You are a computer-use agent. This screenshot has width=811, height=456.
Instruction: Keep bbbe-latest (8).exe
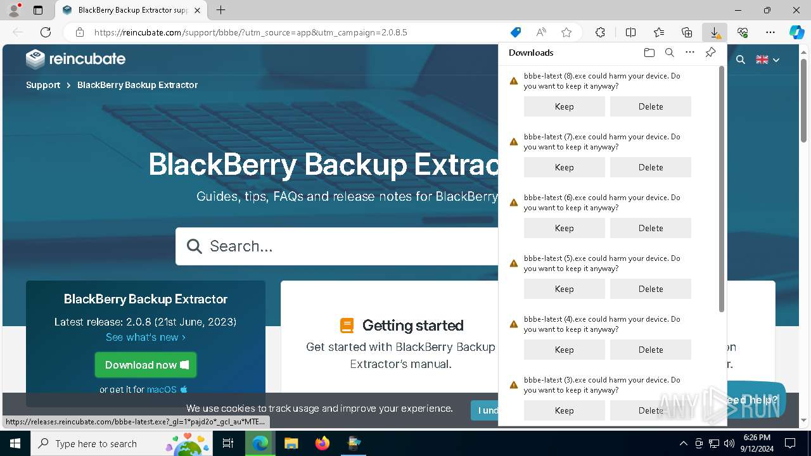coord(565,106)
